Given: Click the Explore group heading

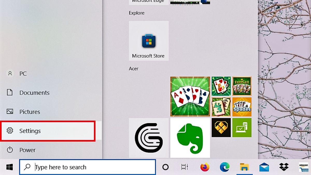Looking at the screenshot, I should click(137, 13).
